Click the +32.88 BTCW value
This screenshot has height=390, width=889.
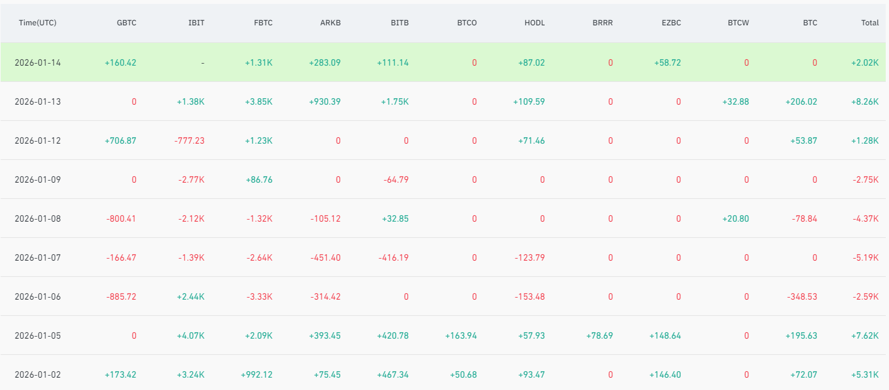coord(735,102)
